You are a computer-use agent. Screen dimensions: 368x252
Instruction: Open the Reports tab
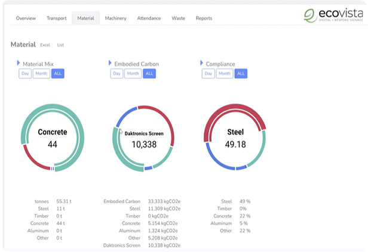[204, 18]
